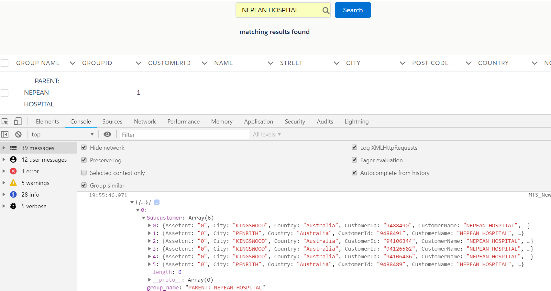Clear console with the ban icon
Image resolution: width=551 pixels, height=291 pixels.
18,135
